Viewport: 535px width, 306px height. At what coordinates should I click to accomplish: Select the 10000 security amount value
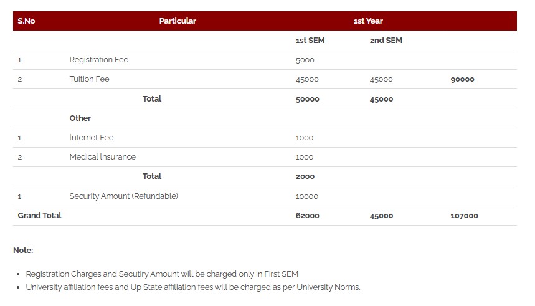[307, 196]
